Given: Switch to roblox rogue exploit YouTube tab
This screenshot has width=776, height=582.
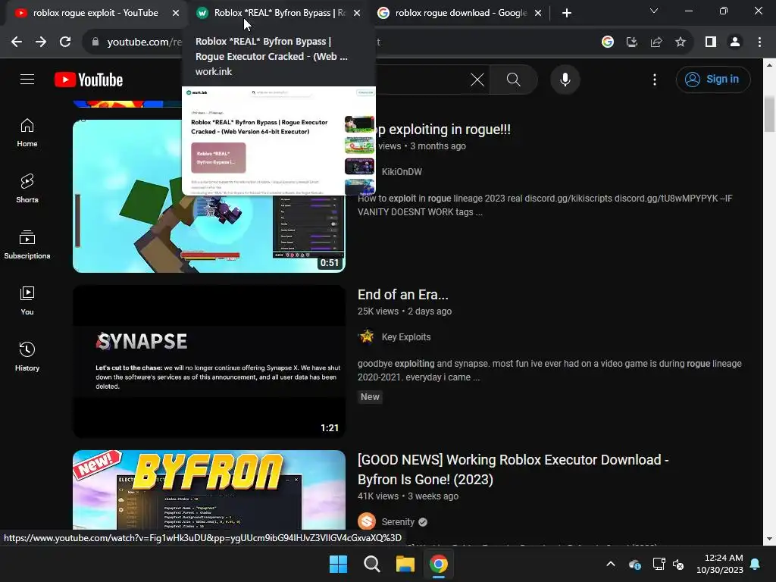Looking at the screenshot, I should click(95, 13).
